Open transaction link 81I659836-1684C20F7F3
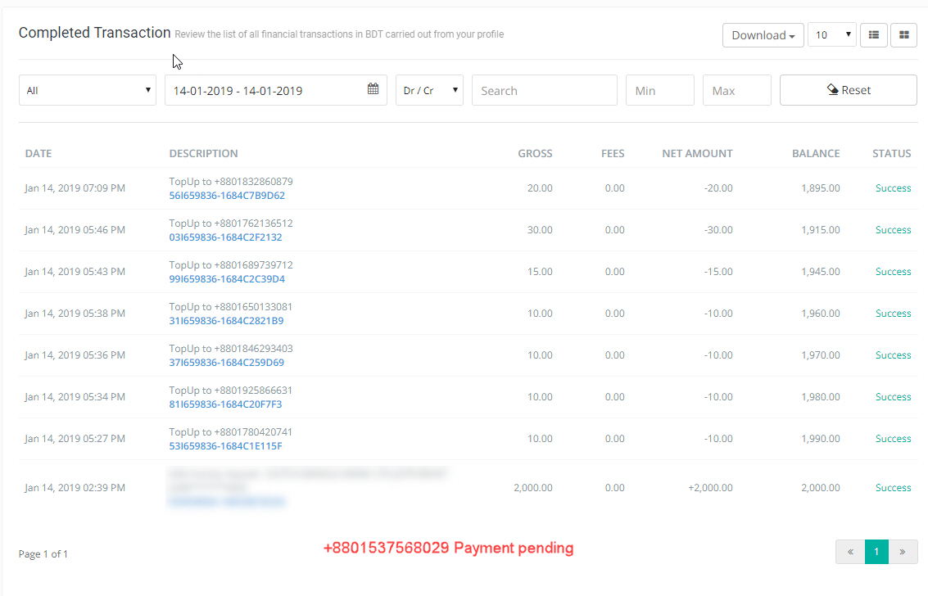Image resolution: width=928 pixels, height=596 pixels. (225, 404)
